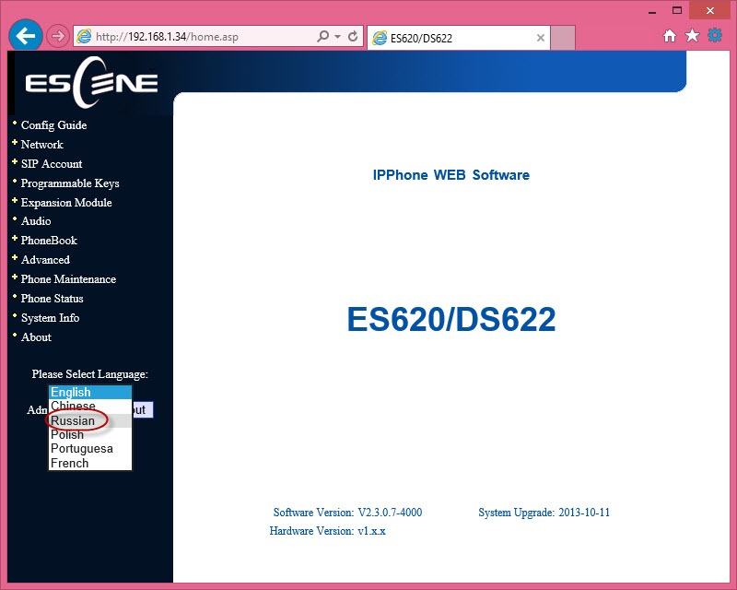
Task: Expand the Phone Maintenance menu
Action: (68, 279)
